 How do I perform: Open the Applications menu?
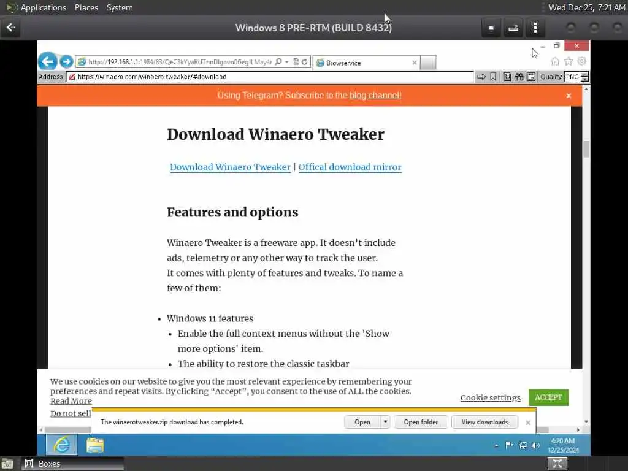click(44, 7)
